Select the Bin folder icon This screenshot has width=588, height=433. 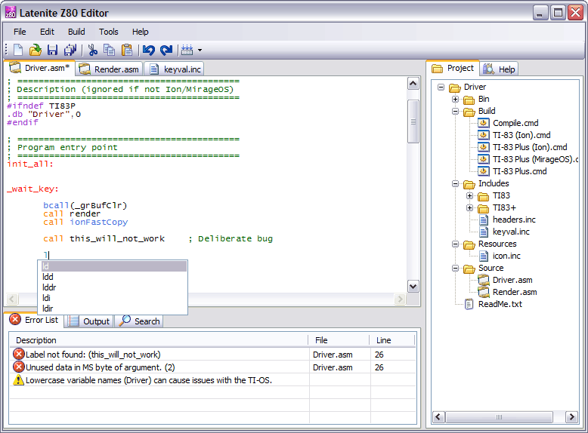[x=469, y=100]
